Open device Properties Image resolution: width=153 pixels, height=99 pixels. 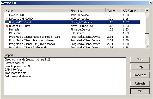pyautogui.click(x=140, y=75)
